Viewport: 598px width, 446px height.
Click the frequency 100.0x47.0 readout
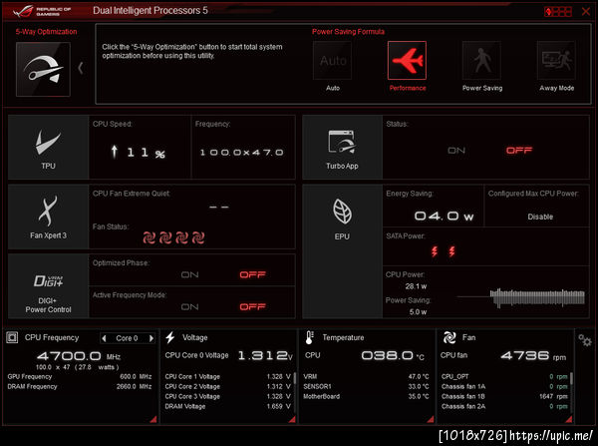[242, 153]
